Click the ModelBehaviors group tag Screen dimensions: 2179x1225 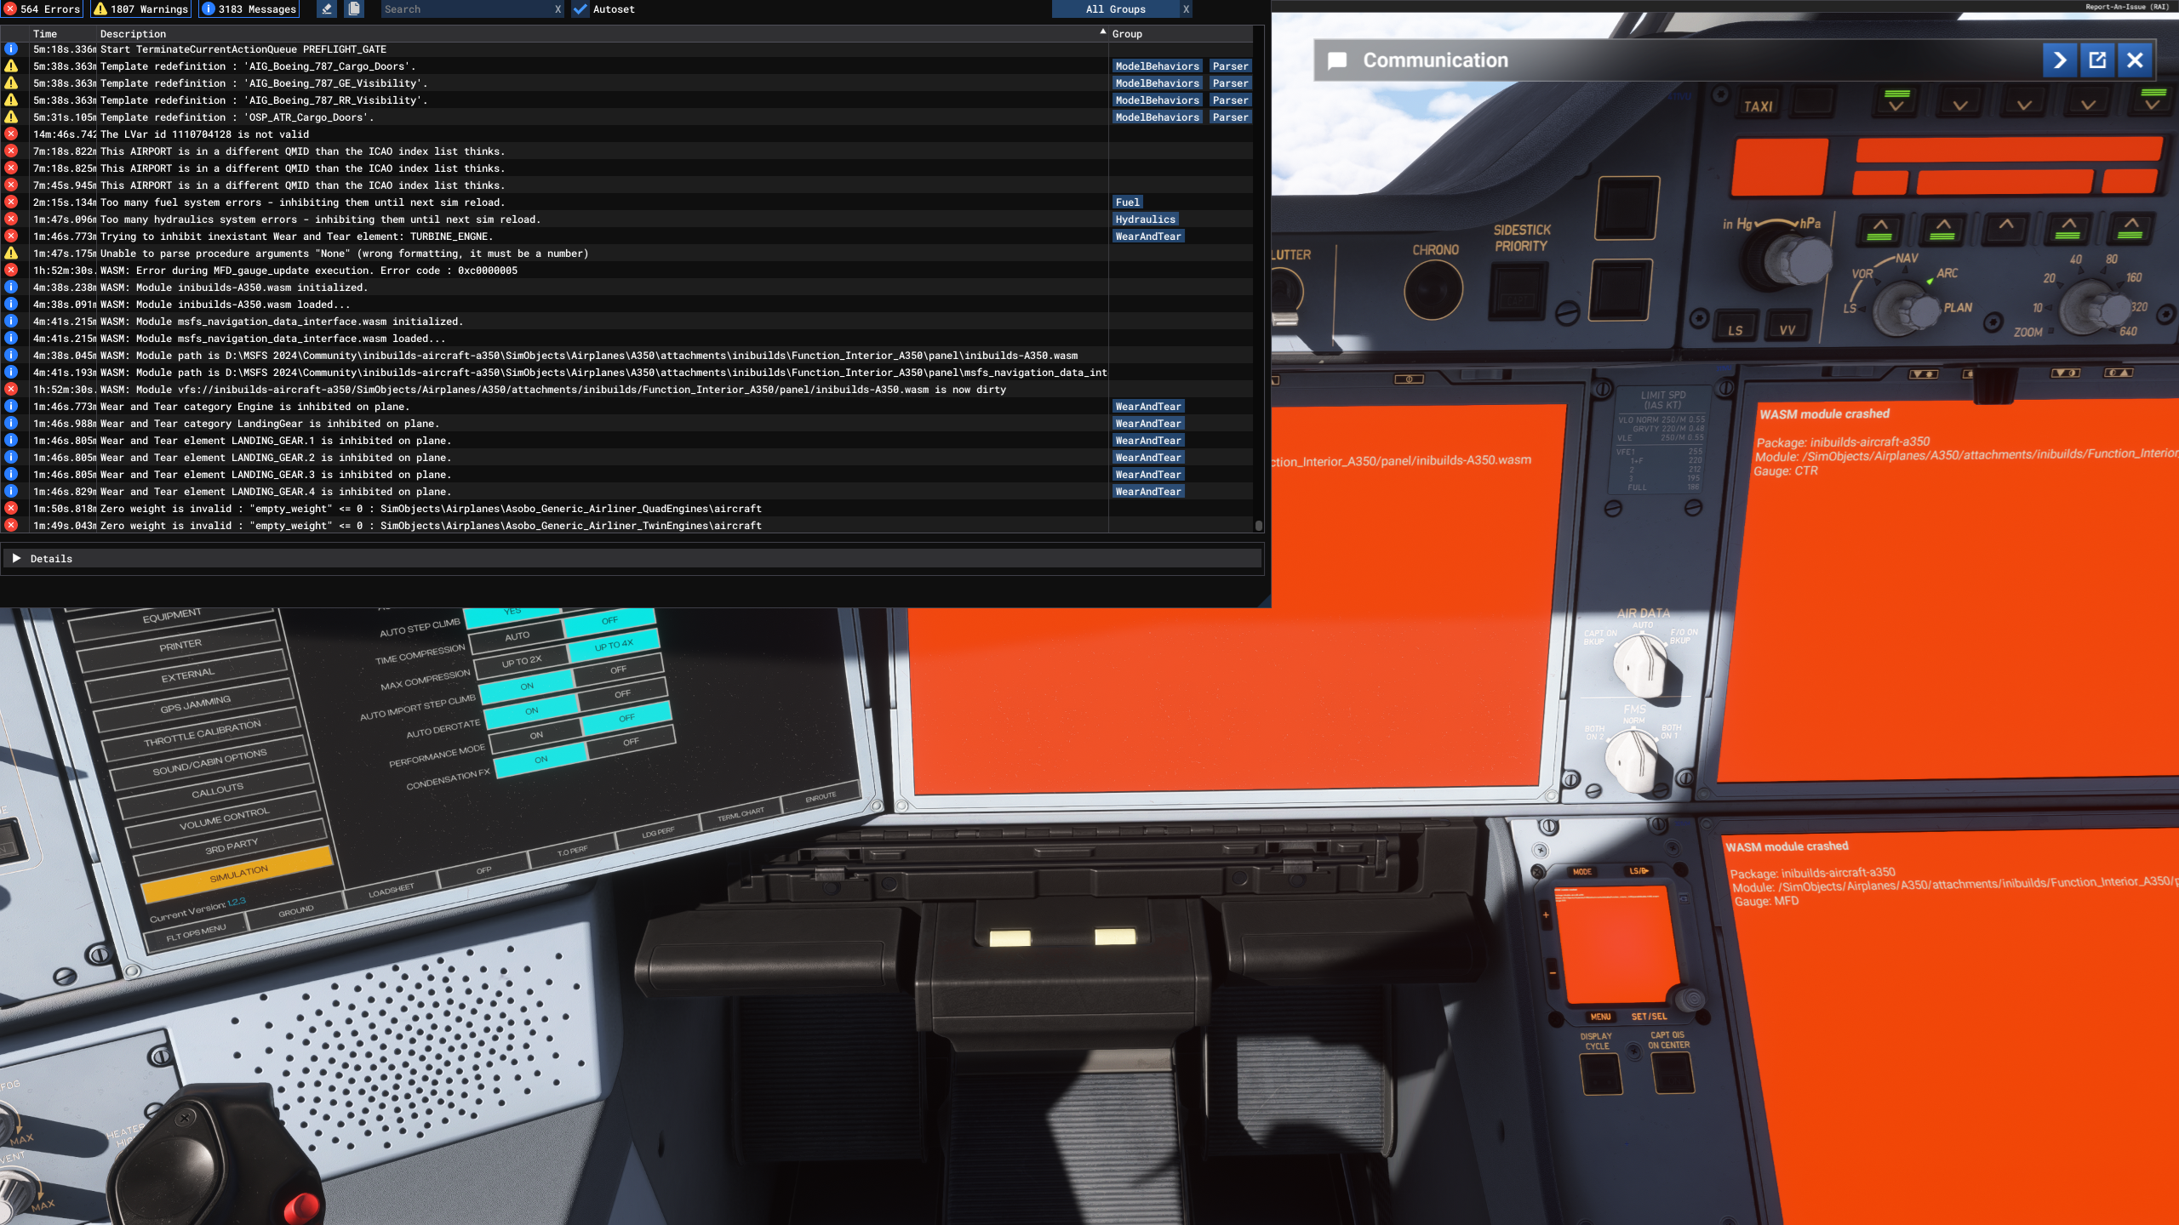(x=1157, y=66)
